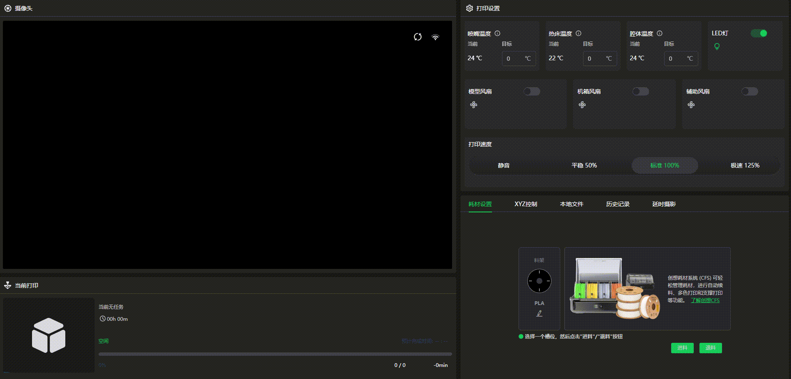Enable the model fan toggle
791x379 pixels.
[531, 91]
